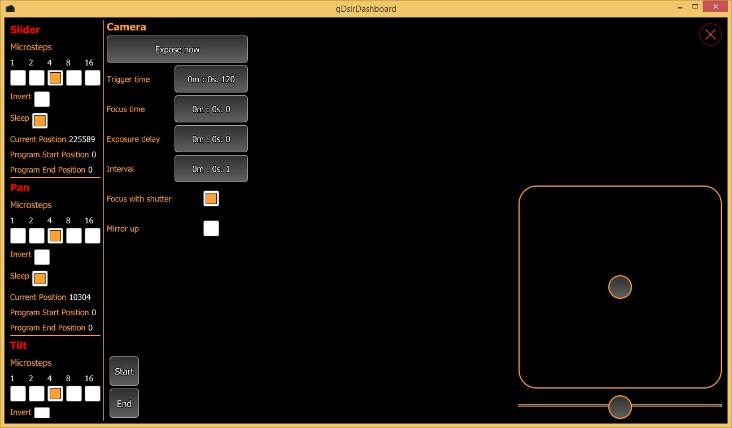Select Tilt microsteps 1
The image size is (732, 428).
pos(18,394)
